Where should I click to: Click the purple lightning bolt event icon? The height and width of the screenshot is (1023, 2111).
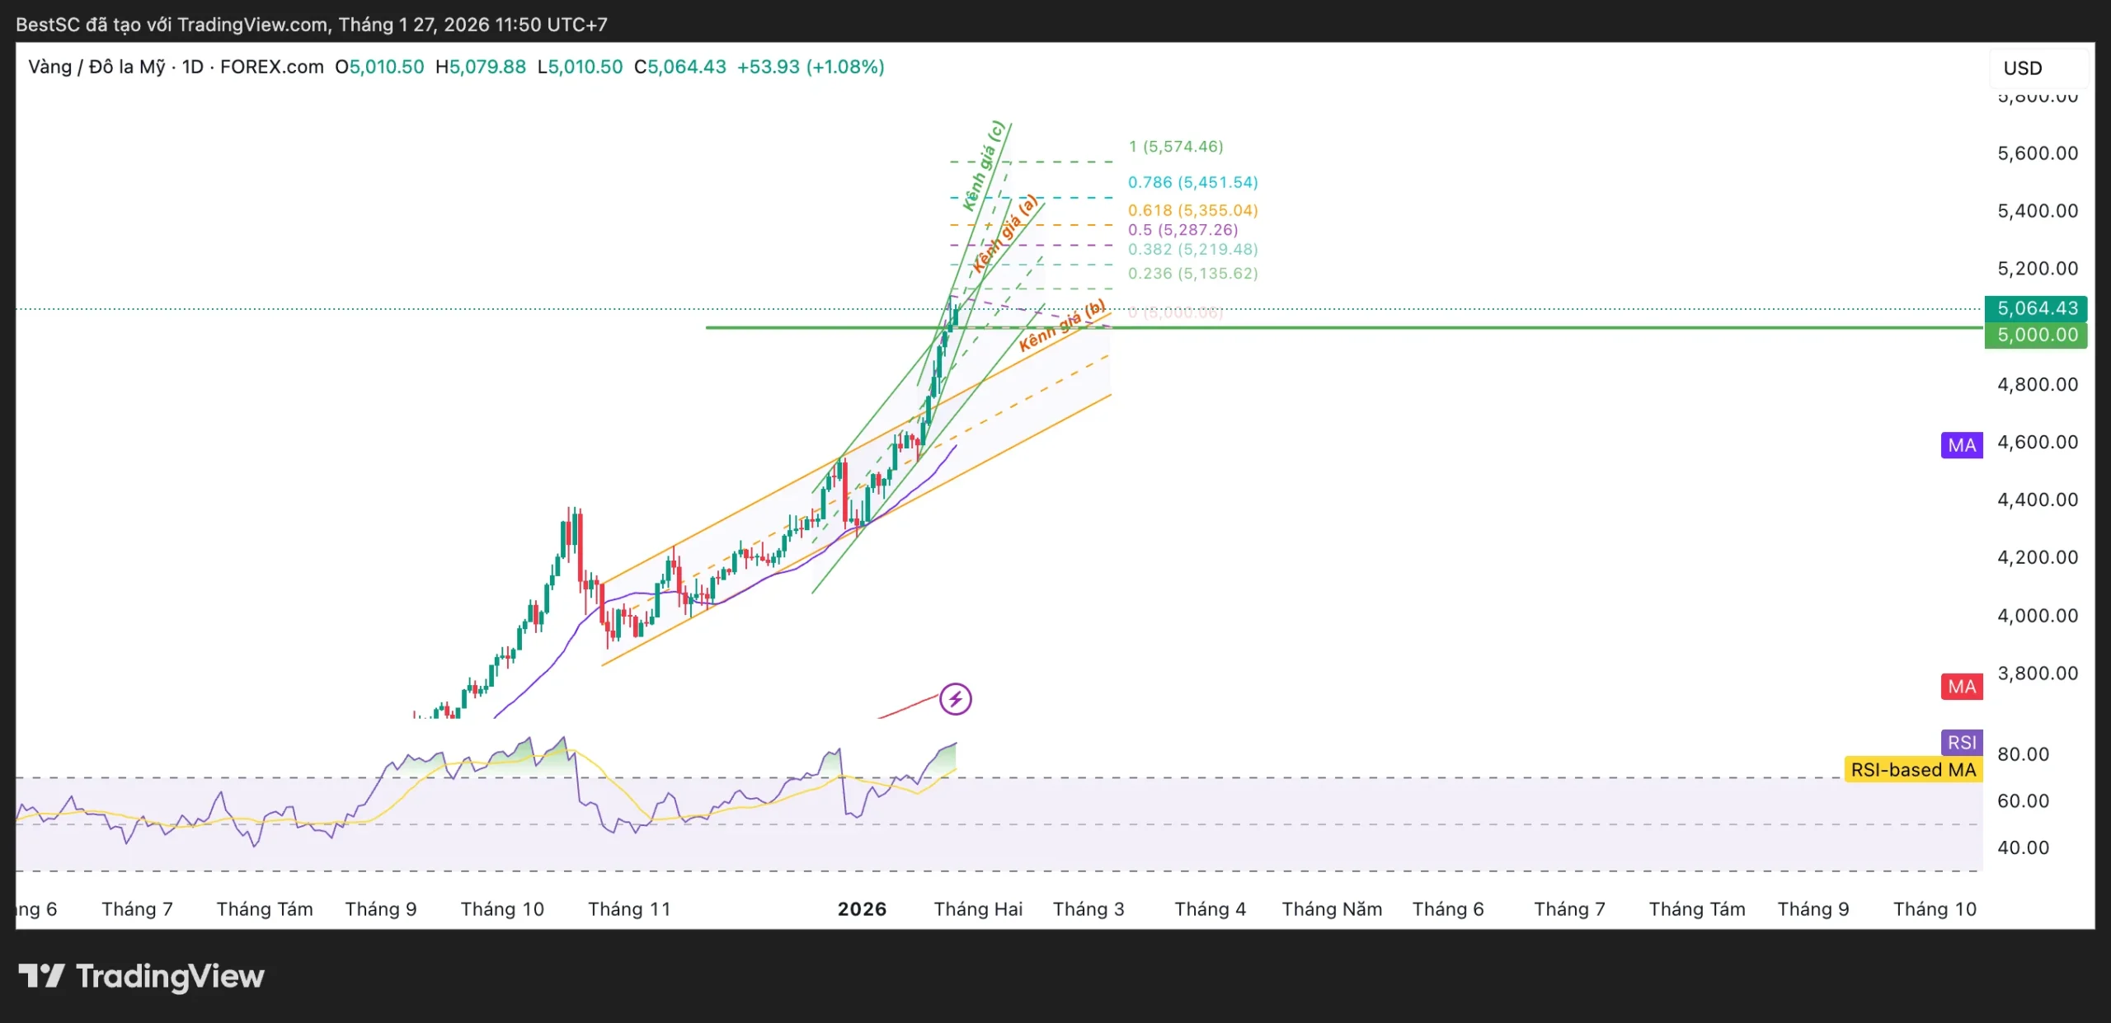point(955,699)
